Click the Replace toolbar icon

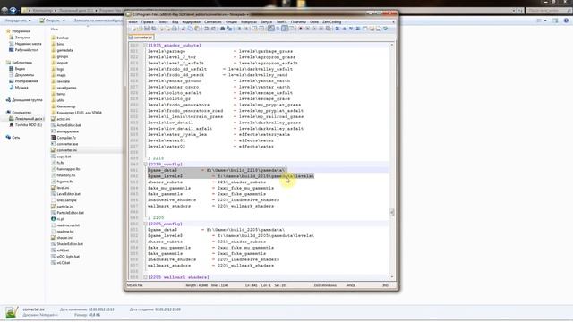point(229,29)
